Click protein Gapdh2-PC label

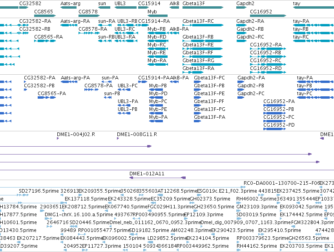(251, 94)
